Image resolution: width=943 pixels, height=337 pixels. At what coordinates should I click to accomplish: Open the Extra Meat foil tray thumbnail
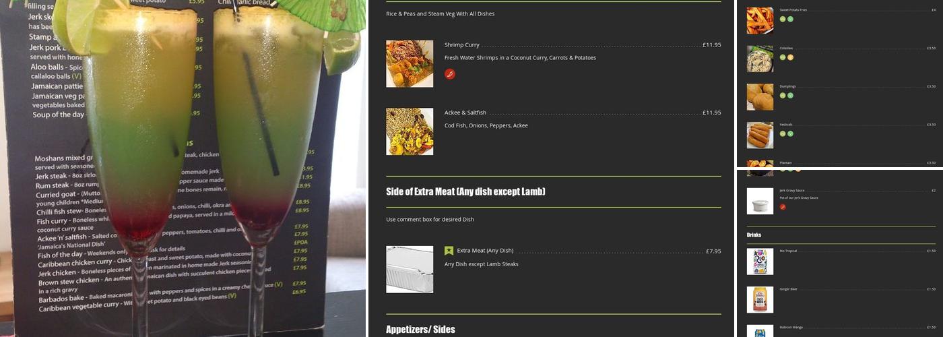tap(410, 270)
